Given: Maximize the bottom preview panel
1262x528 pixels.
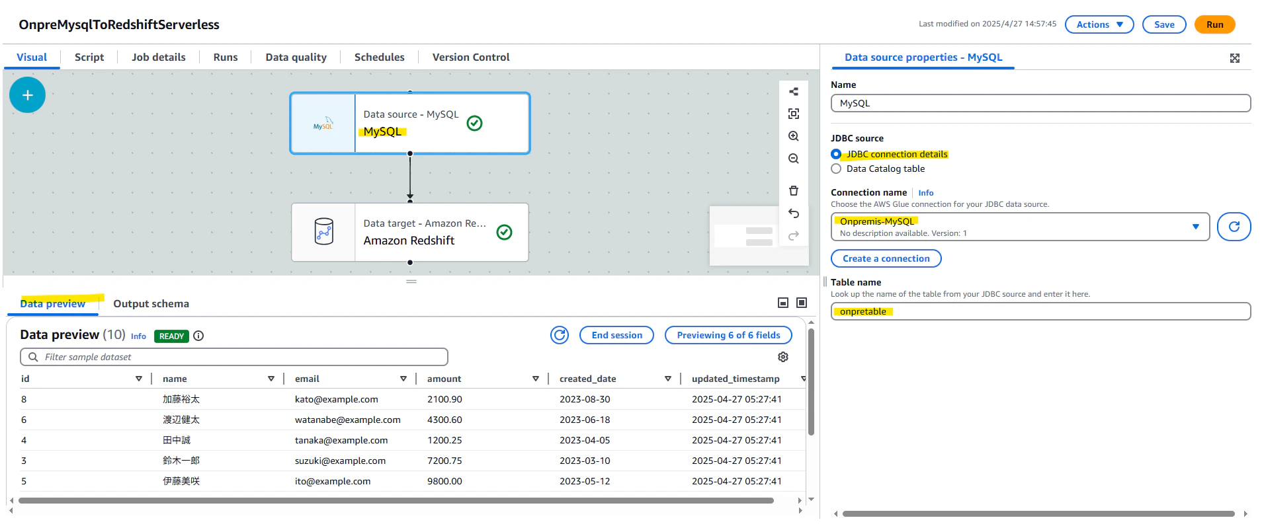Looking at the screenshot, I should (802, 303).
